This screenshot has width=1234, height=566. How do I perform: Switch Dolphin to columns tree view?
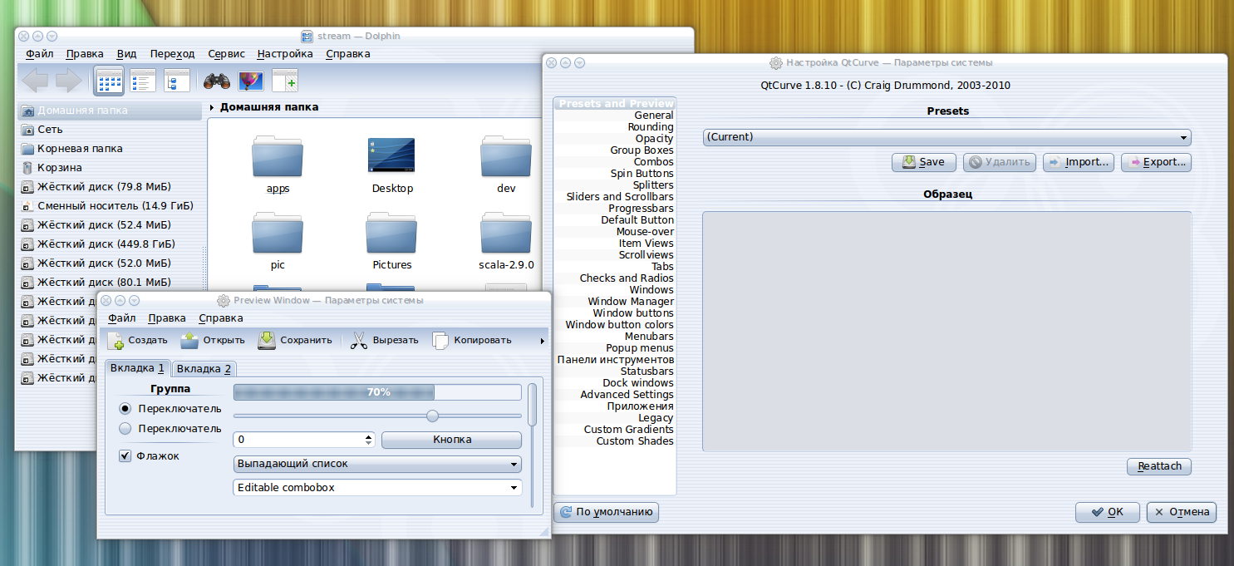pos(176,81)
